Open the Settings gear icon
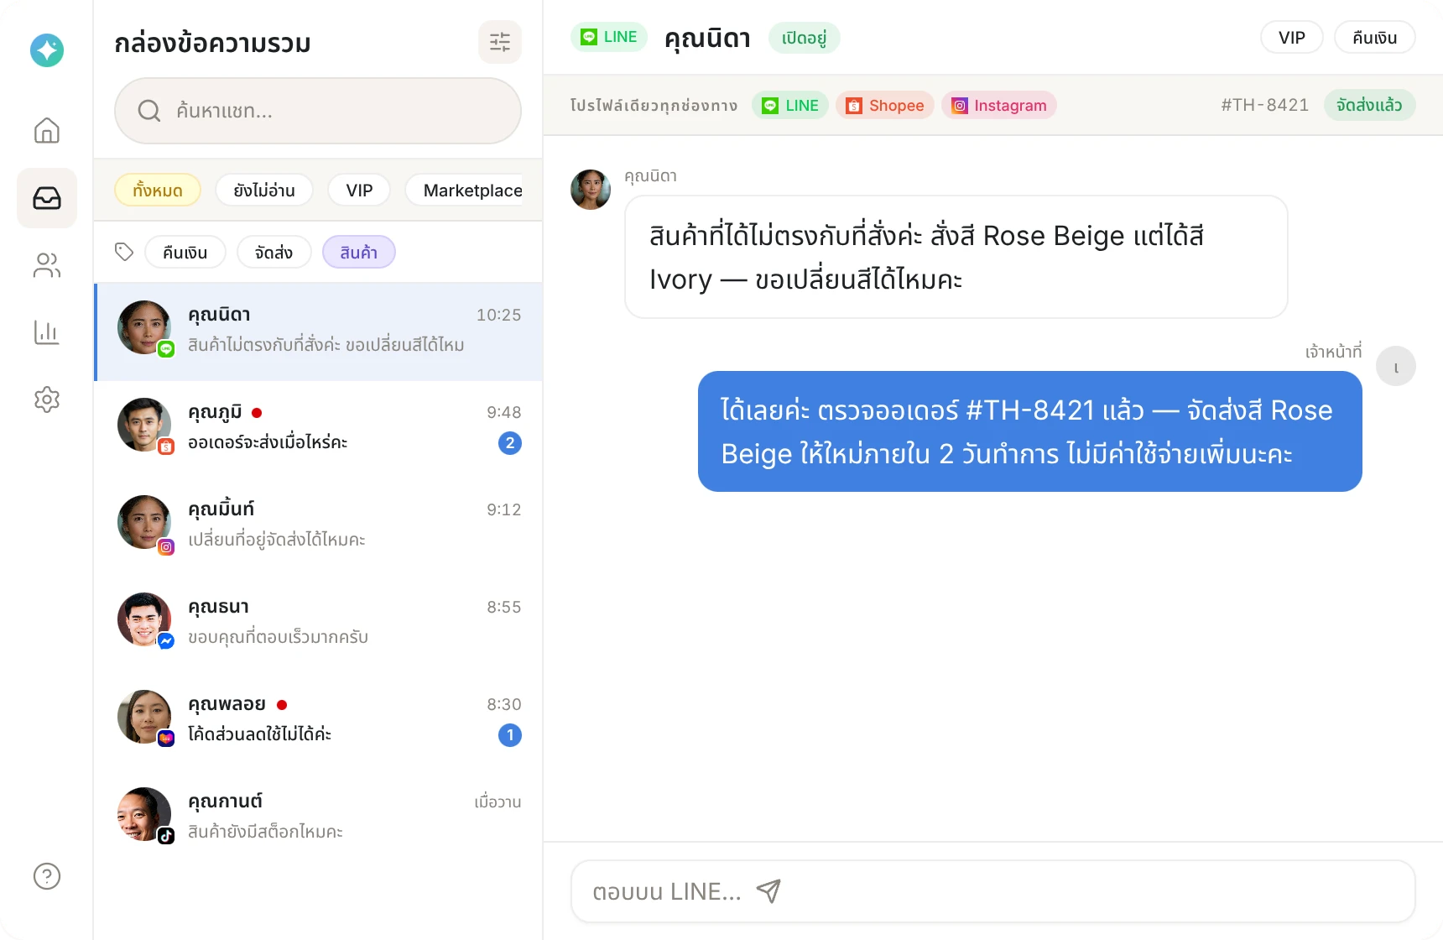Screen dimensions: 1443x940 pyautogui.click(x=47, y=399)
